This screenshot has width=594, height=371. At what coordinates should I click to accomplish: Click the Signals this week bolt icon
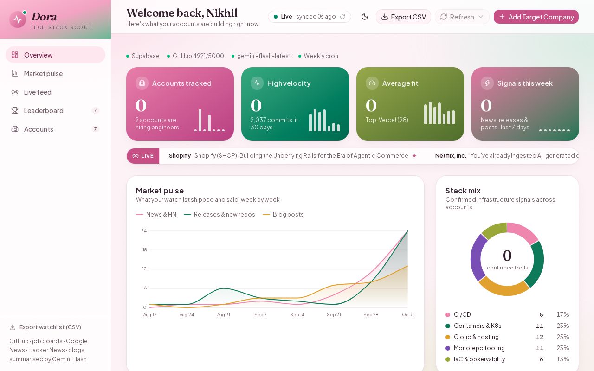pyautogui.click(x=487, y=83)
